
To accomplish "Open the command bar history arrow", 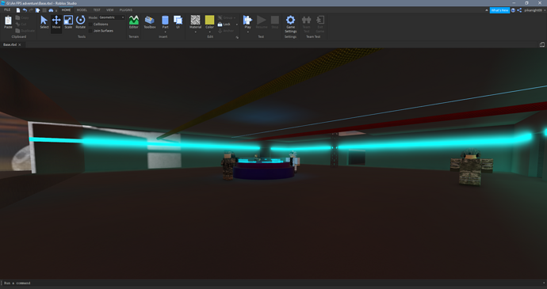I will pyautogui.click(x=544, y=283).
